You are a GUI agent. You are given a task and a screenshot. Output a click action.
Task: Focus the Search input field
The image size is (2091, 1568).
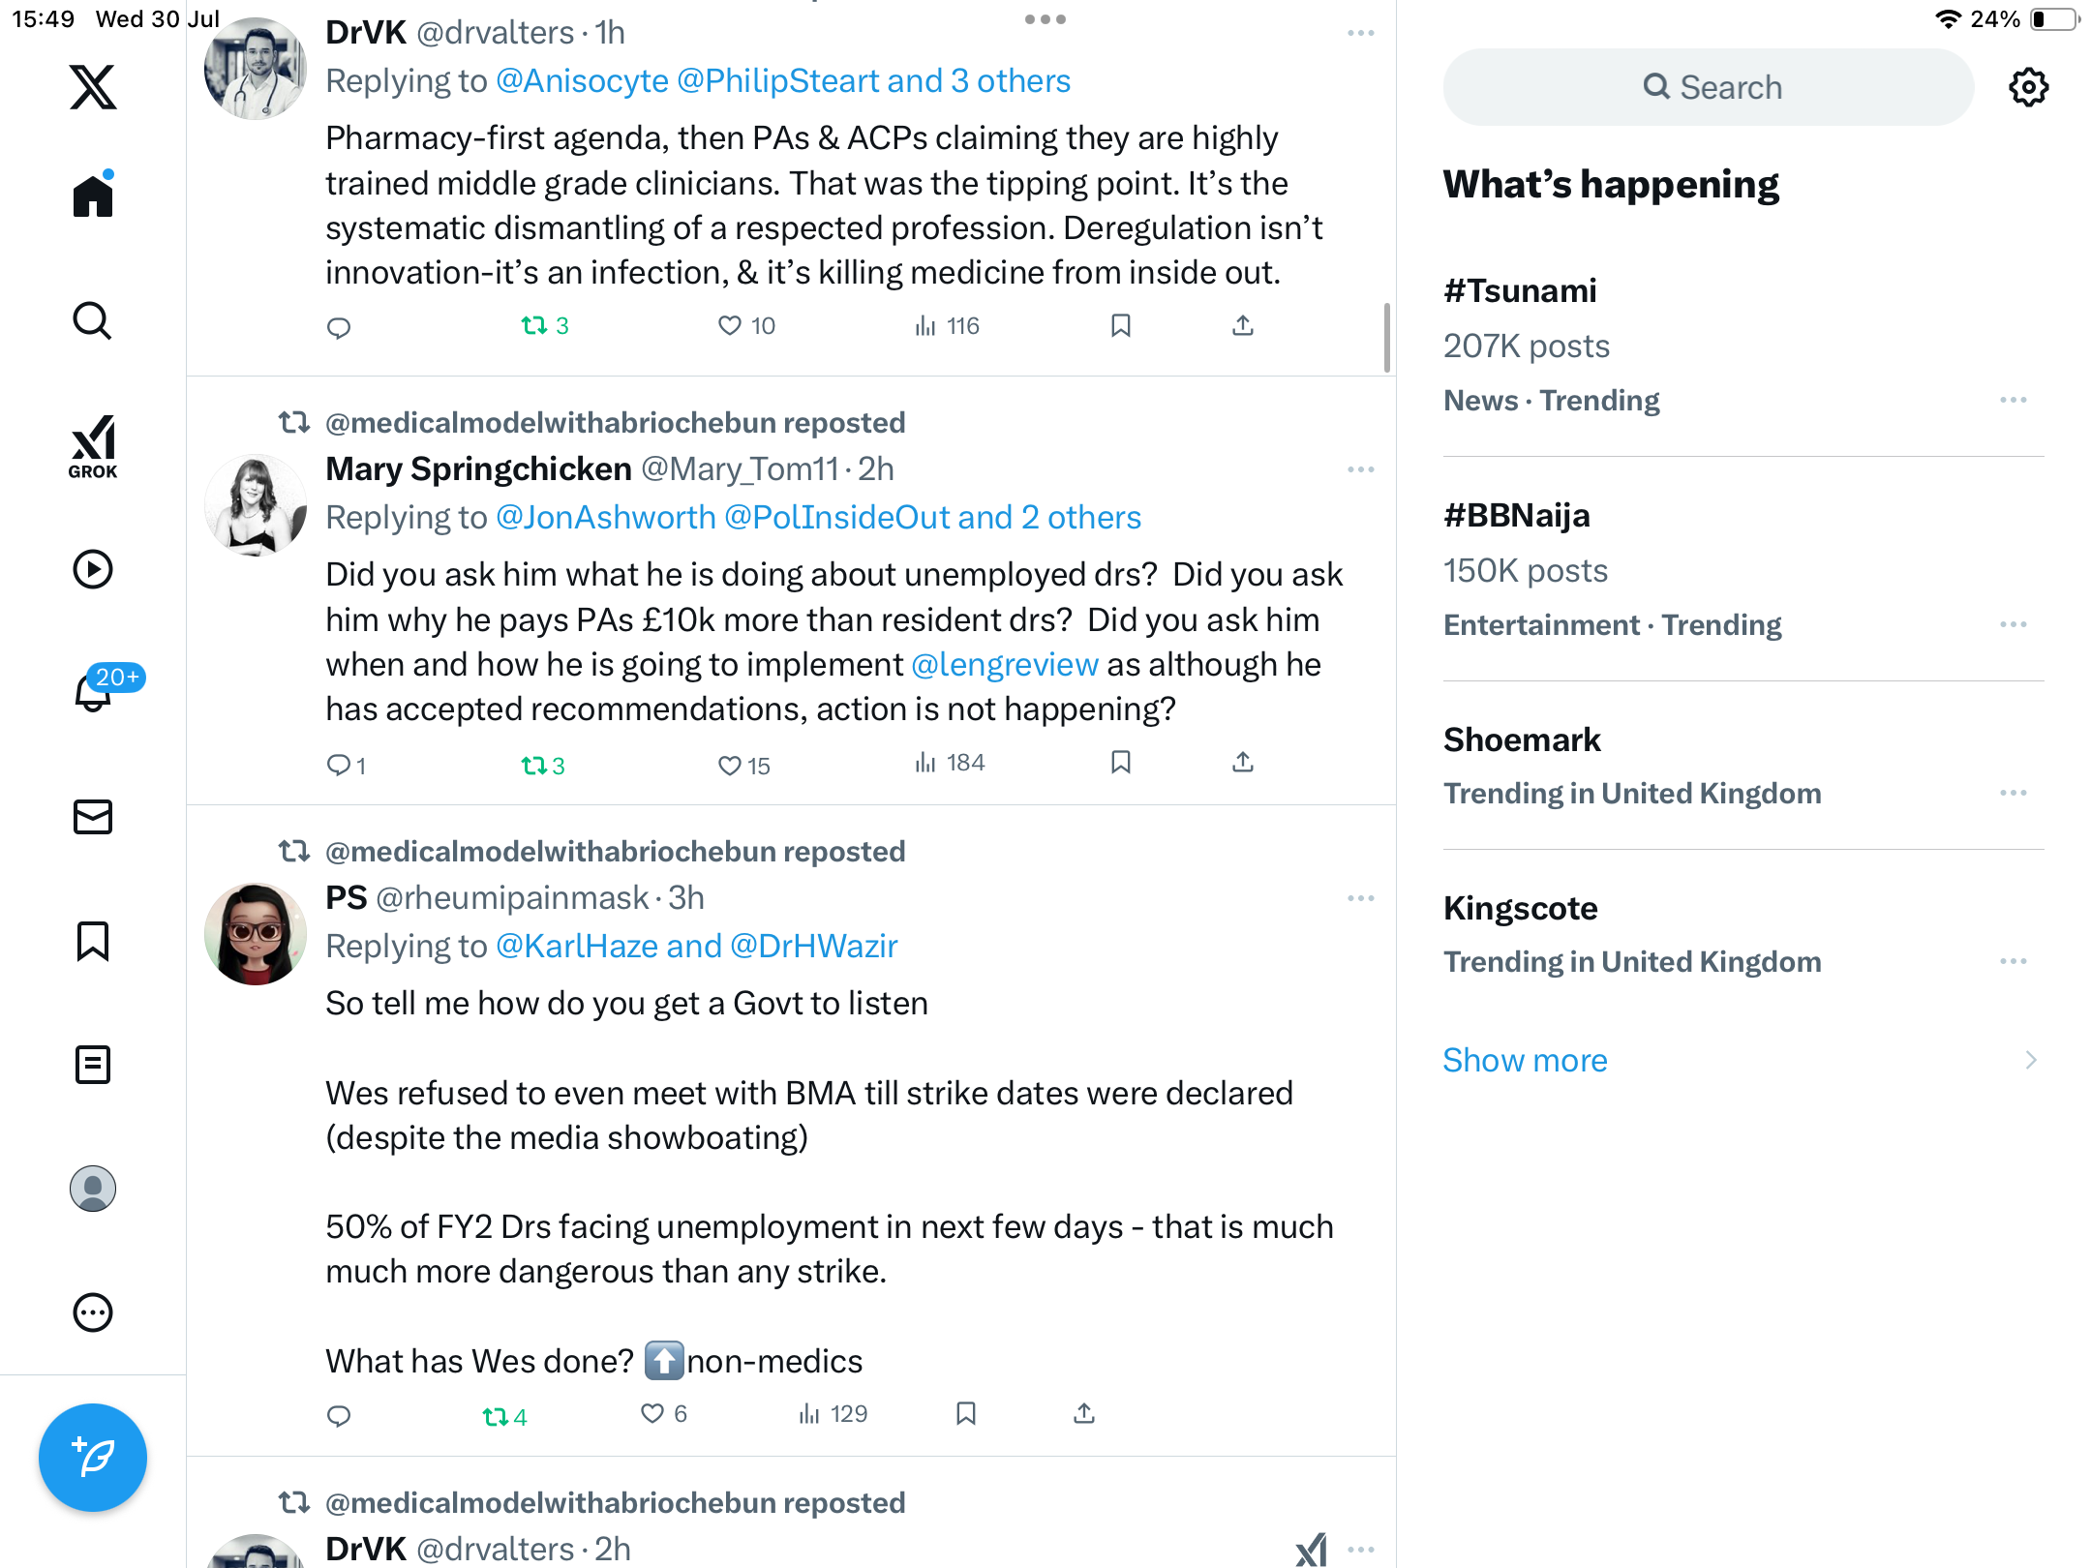(x=1709, y=87)
